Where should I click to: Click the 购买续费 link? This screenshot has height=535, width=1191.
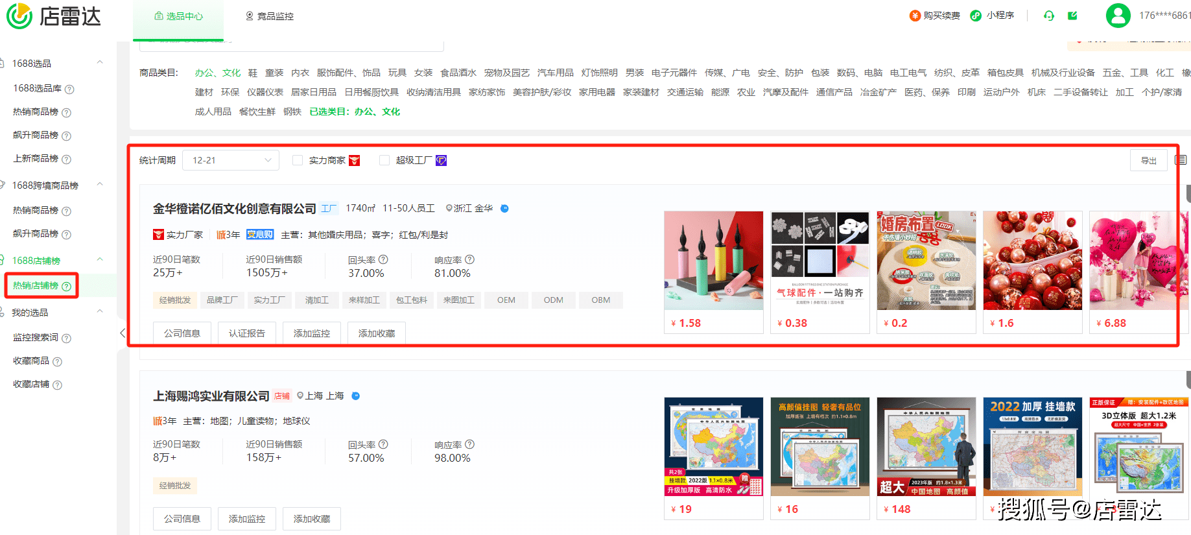941,16
